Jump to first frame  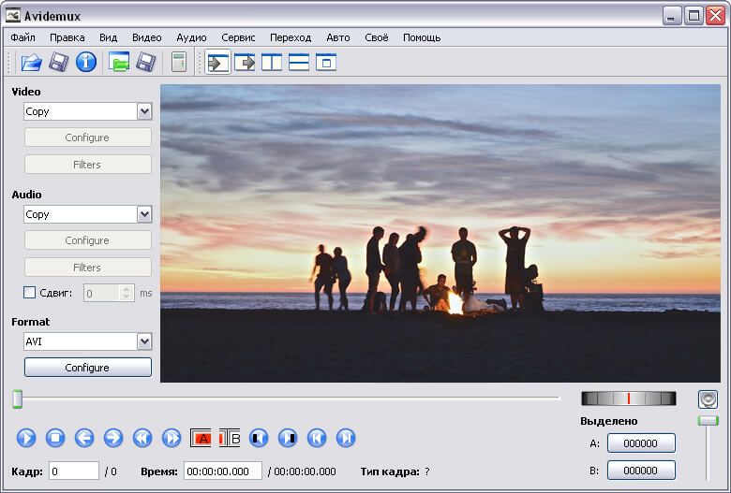pos(317,438)
